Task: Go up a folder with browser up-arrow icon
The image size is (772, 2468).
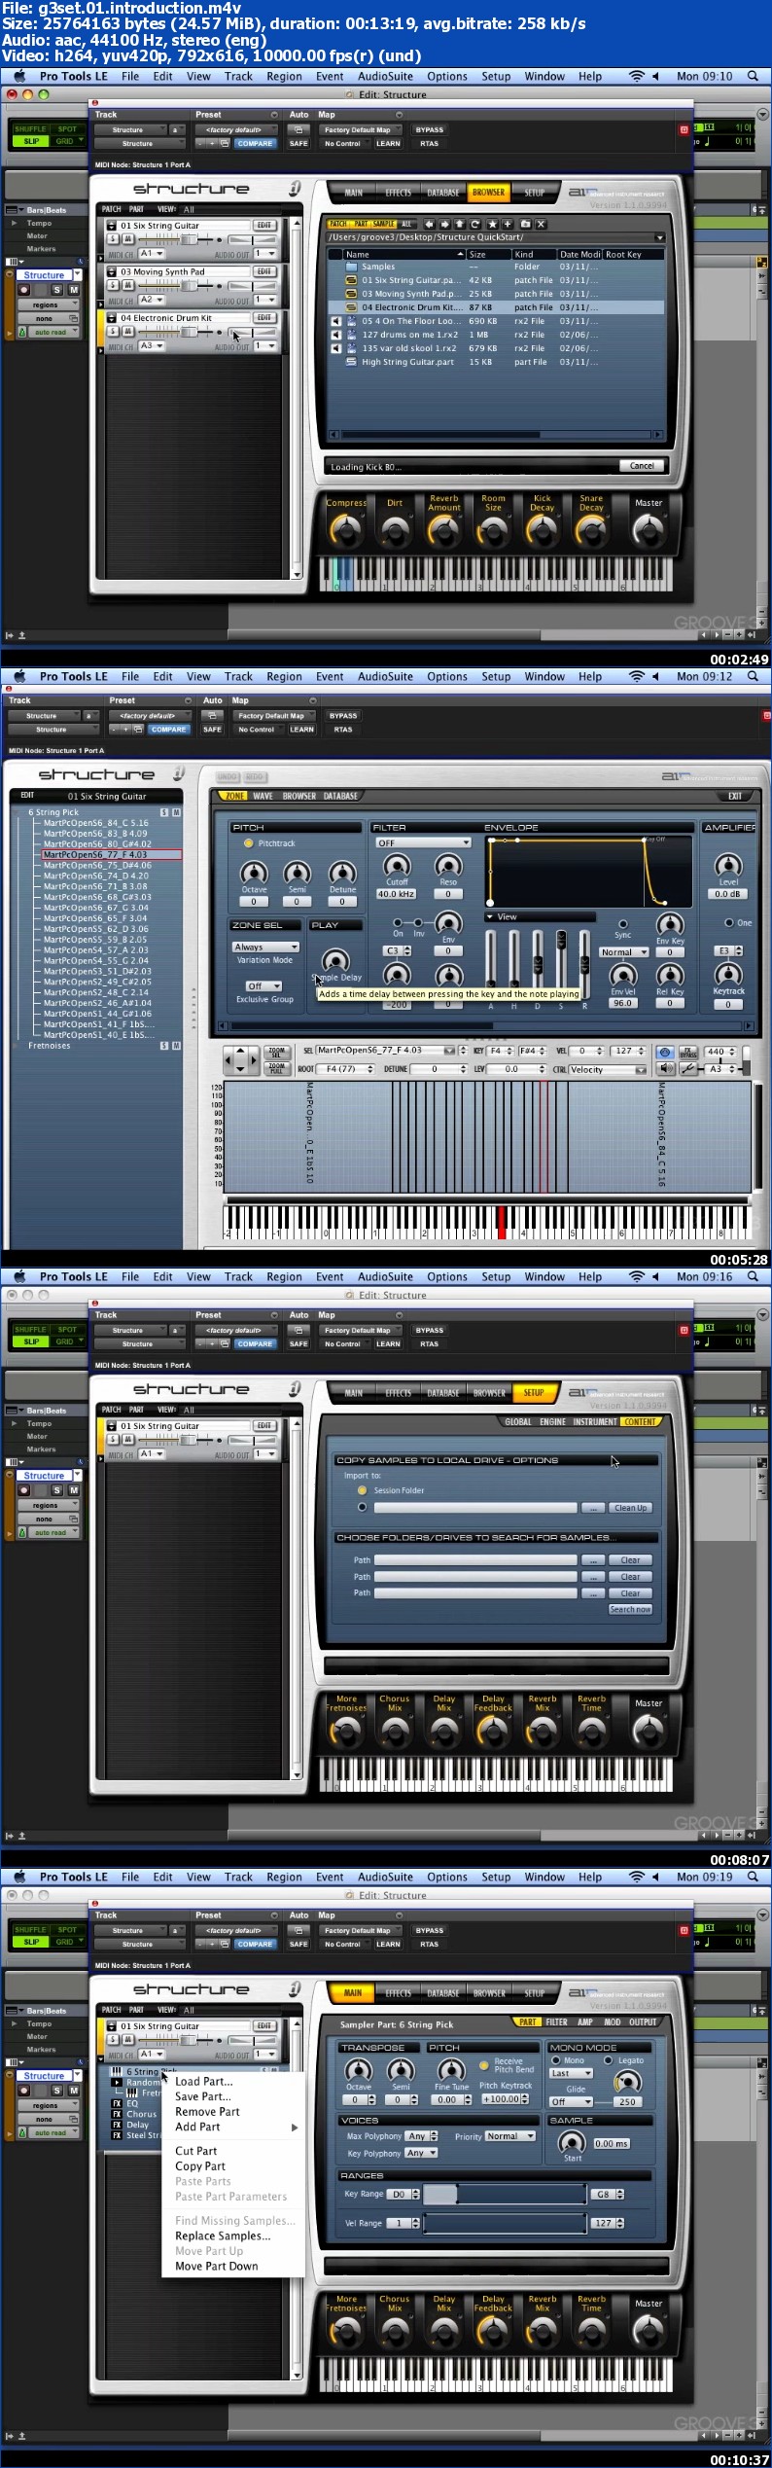Action: click(460, 225)
